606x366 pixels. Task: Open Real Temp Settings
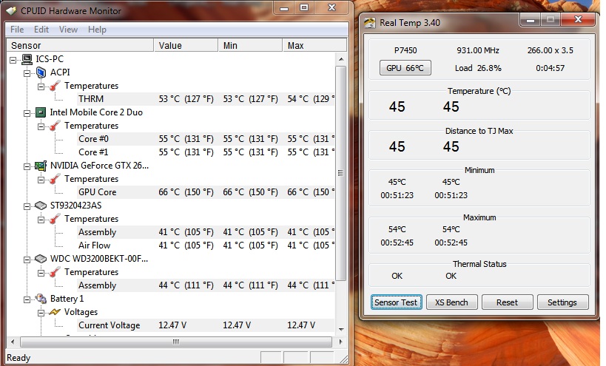coord(562,302)
